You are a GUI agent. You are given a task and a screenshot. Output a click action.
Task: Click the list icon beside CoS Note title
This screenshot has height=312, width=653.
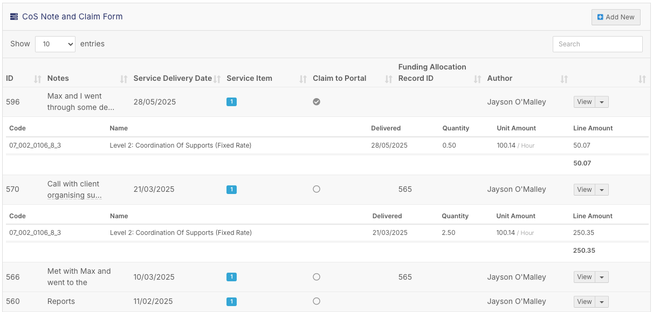click(x=14, y=17)
